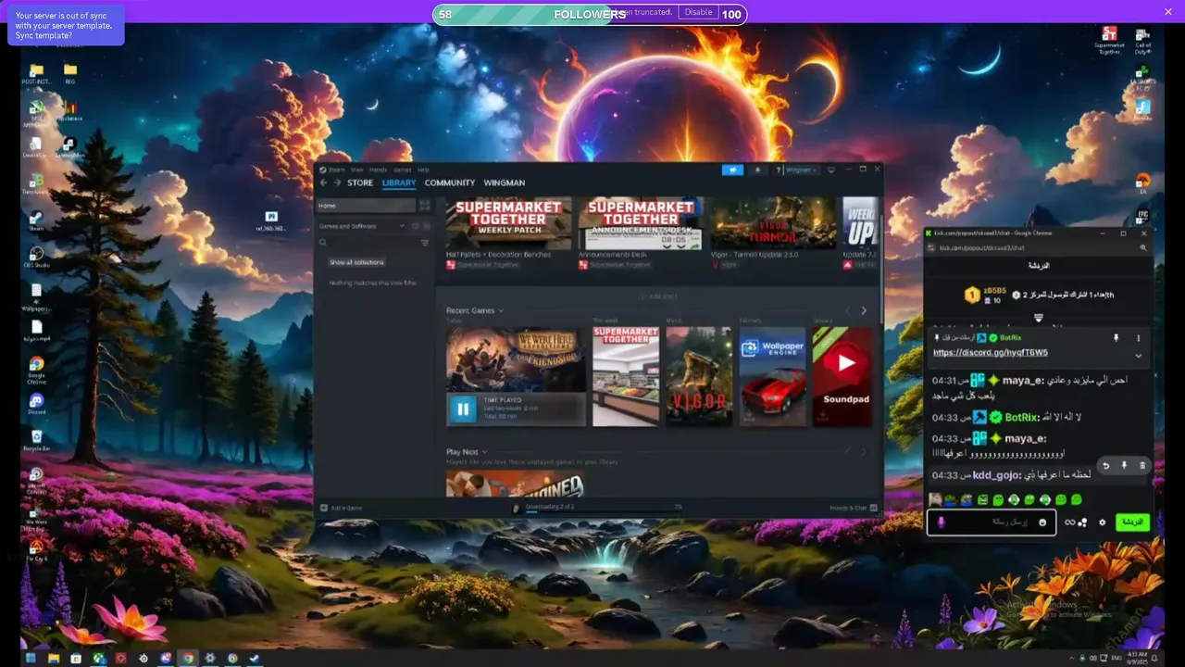This screenshot has height=667, width=1185.
Task: Click the pin icon on BotRix message
Action: pos(1116,338)
